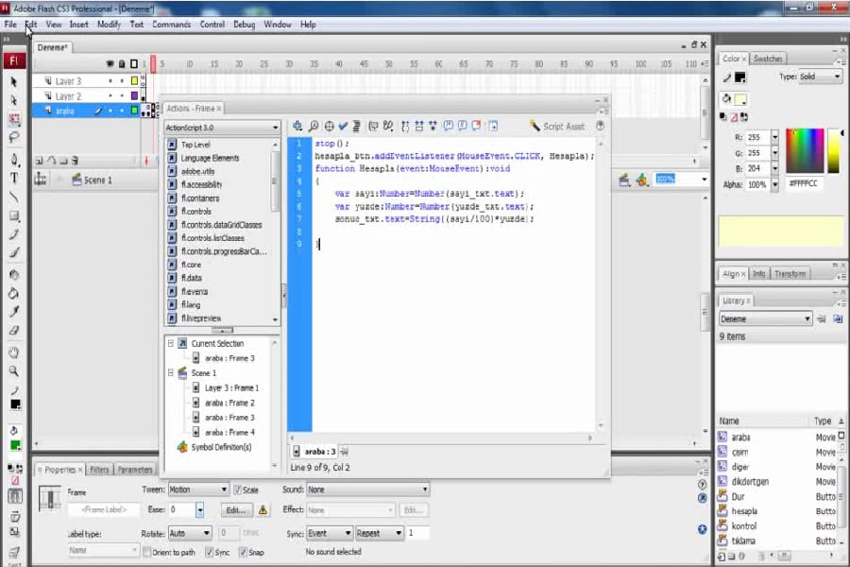Enable the Orient to path checkbox
Viewport: 850px width, 567px height.
tap(147, 552)
